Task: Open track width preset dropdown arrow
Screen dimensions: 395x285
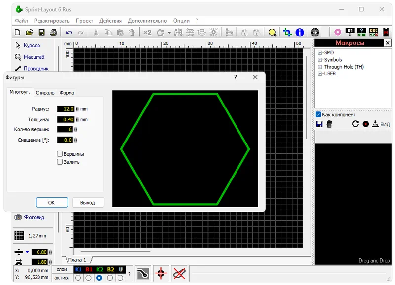Action: click(x=27, y=252)
